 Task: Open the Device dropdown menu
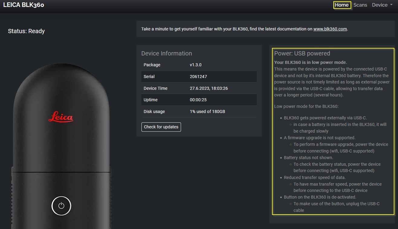tap(382, 5)
